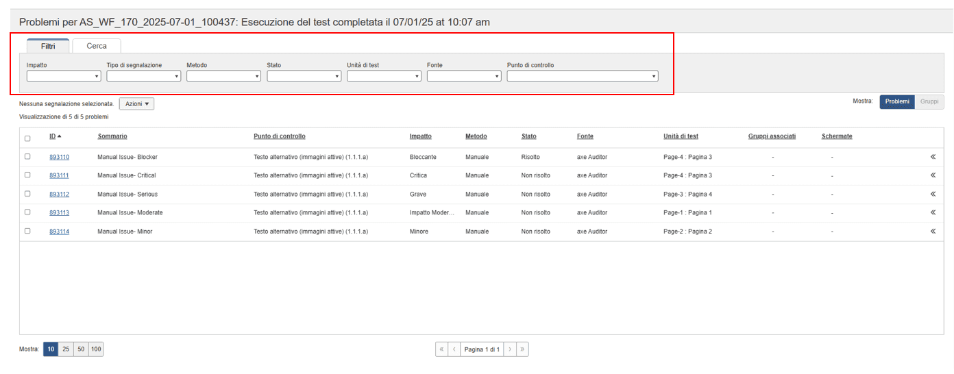This screenshot has height=374, width=954.
Task: Sort table by Impatto column header
Action: (420, 136)
